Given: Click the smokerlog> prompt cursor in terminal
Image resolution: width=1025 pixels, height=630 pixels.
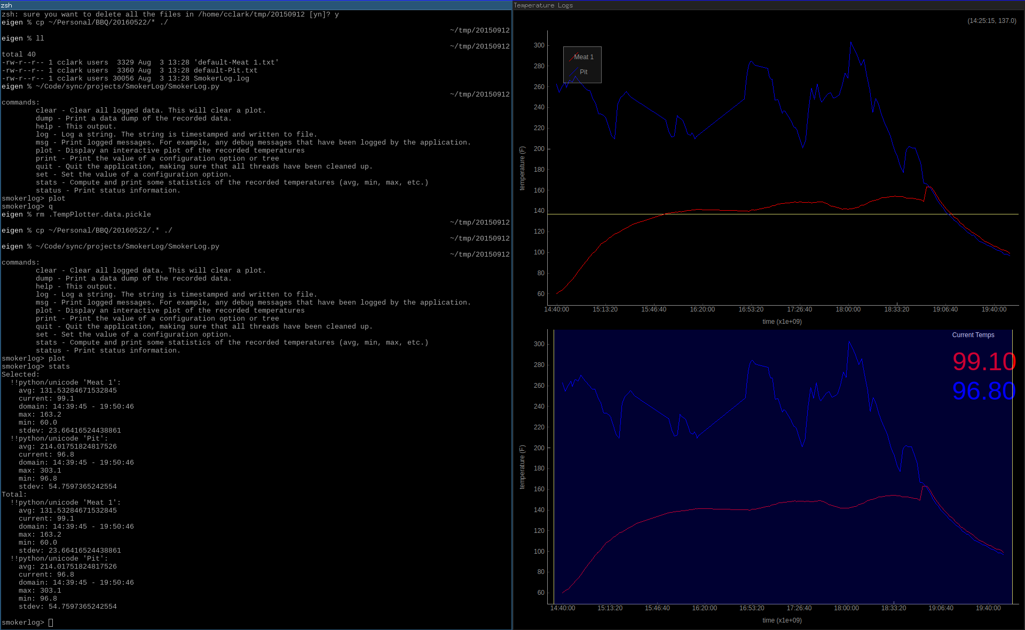Looking at the screenshot, I should [x=51, y=623].
